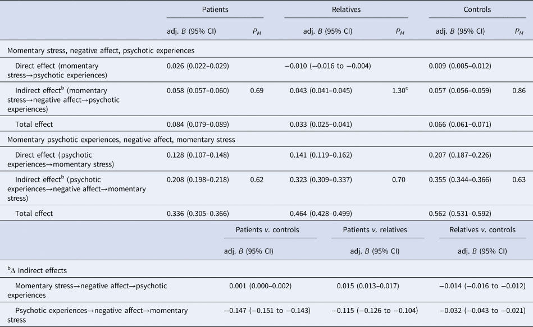Click the Relatives column group header
The height and width of the screenshot is (327, 533).
coord(345,10)
